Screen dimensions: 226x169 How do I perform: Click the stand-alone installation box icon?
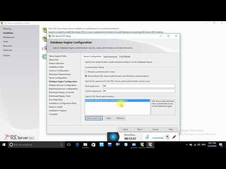tap(44, 30)
